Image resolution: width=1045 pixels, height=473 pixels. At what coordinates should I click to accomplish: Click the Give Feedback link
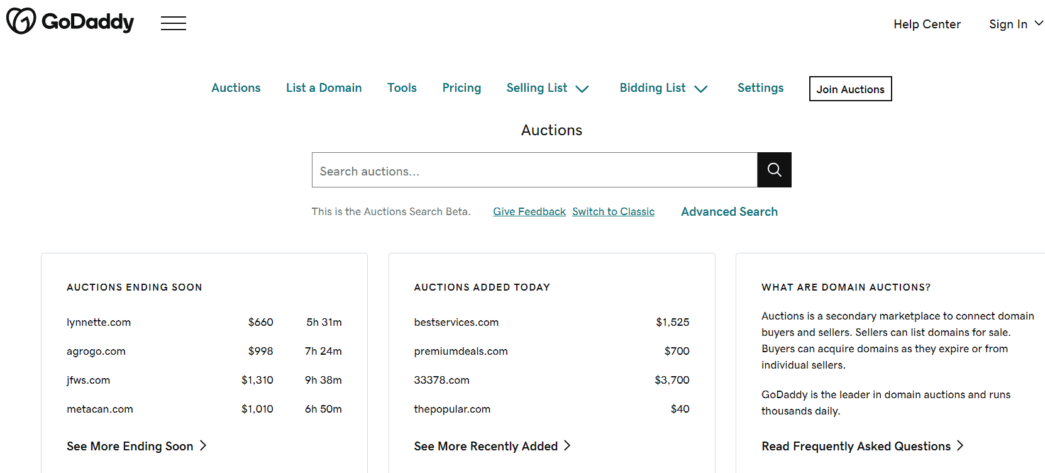pos(529,212)
